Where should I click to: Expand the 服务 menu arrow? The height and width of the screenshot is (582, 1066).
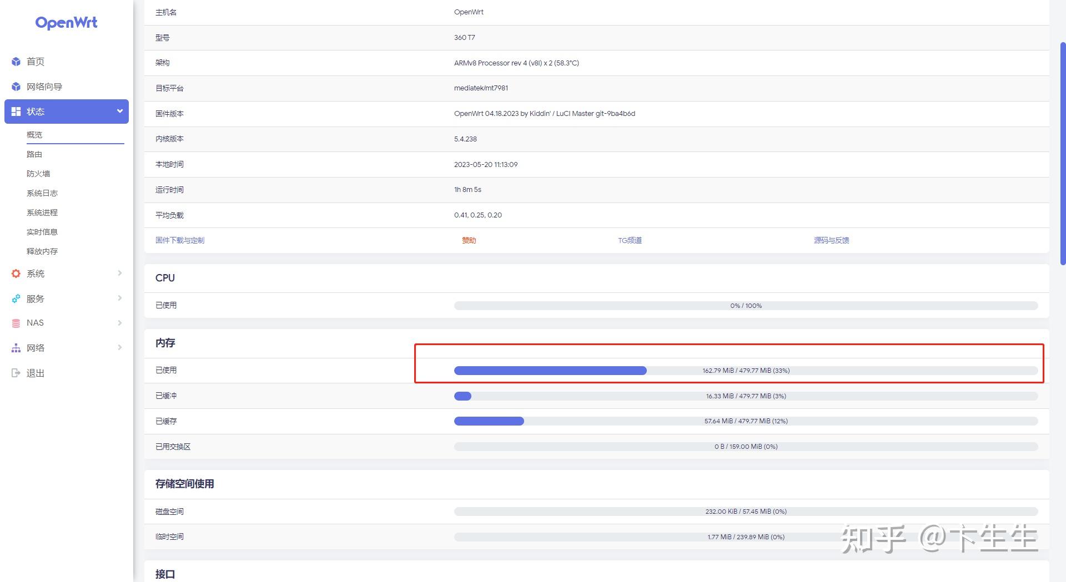click(x=119, y=298)
